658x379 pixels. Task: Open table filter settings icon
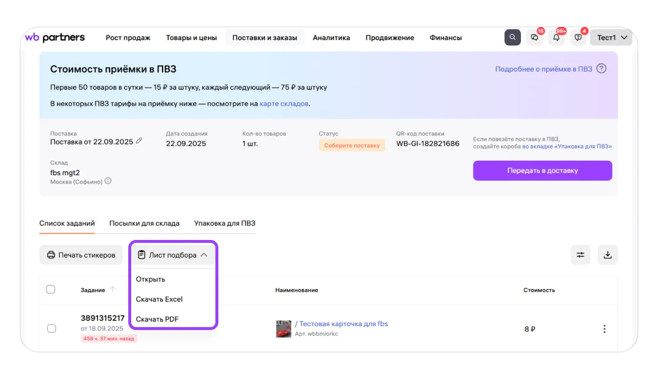(x=580, y=255)
